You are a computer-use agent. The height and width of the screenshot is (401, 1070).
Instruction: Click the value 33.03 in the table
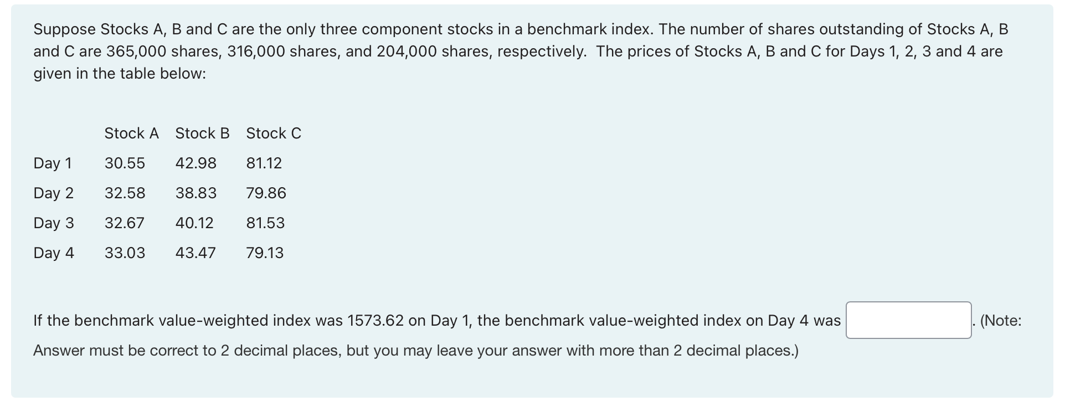125,253
